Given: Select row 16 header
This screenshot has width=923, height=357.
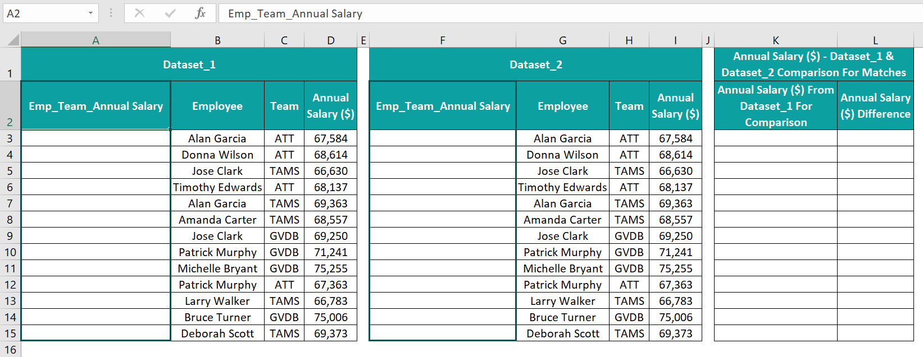Looking at the screenshot, I should click(10, 350).
